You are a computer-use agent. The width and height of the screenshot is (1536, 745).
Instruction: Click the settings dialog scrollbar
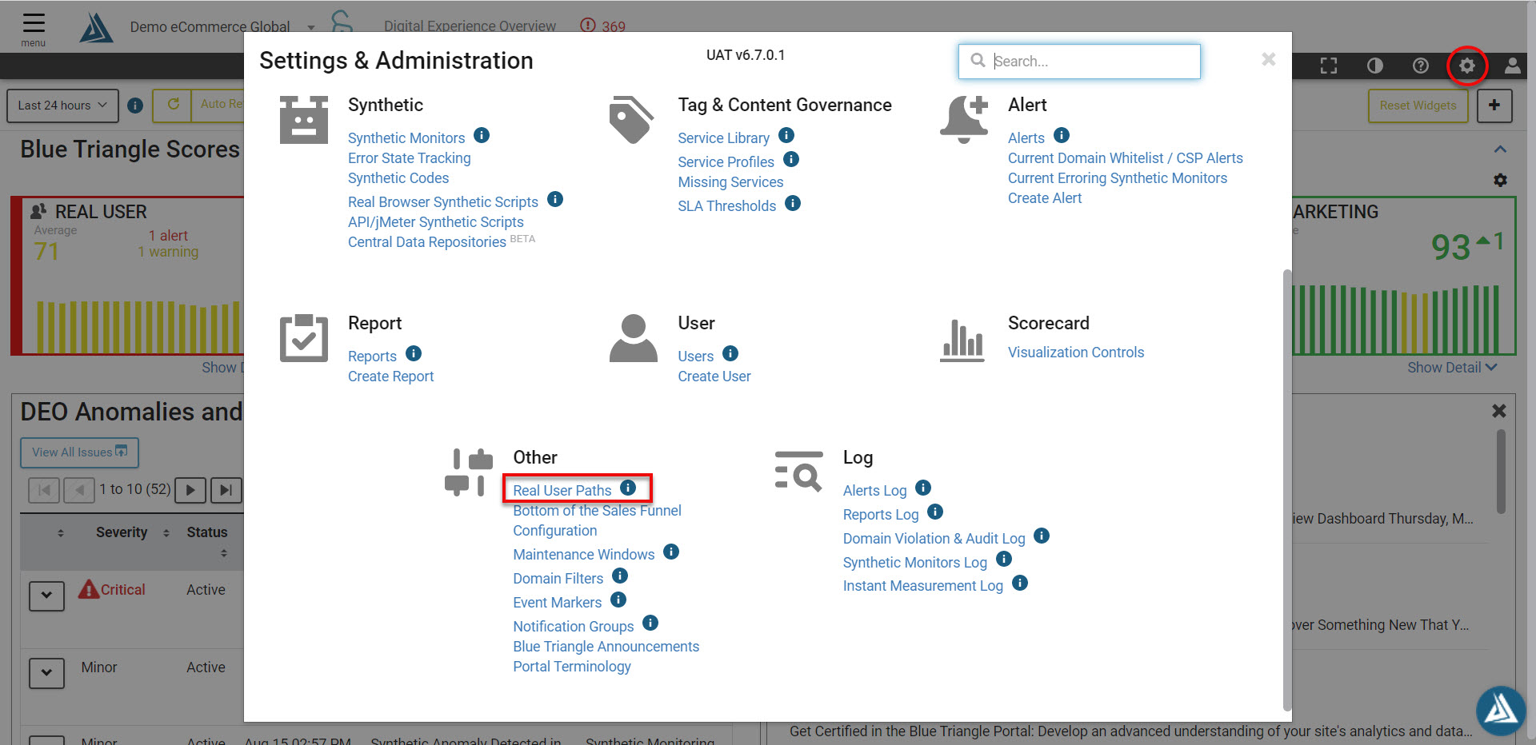pos(1287,489)
